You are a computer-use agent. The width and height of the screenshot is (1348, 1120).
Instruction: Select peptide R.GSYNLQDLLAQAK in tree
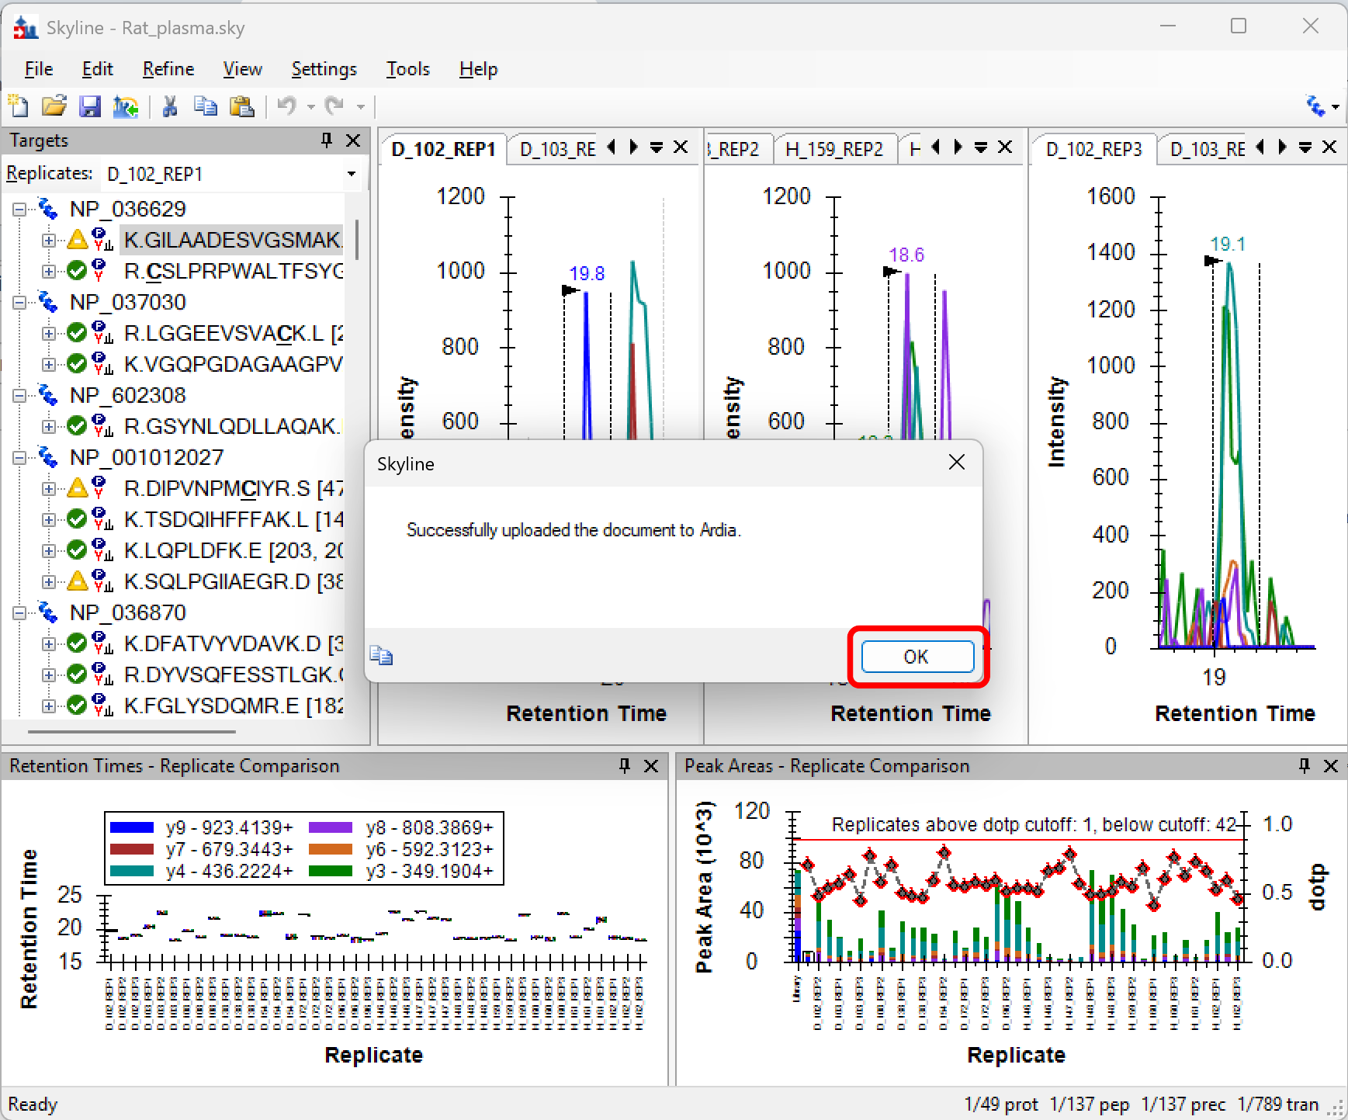click(232, 426)
